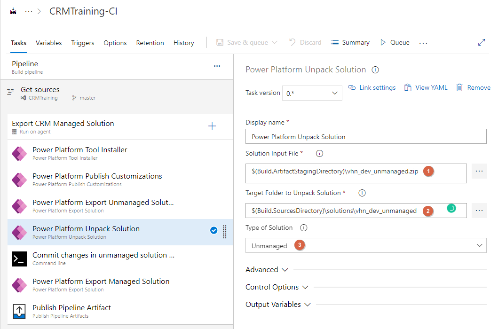Open the pipeline Summary

[350, 43]
